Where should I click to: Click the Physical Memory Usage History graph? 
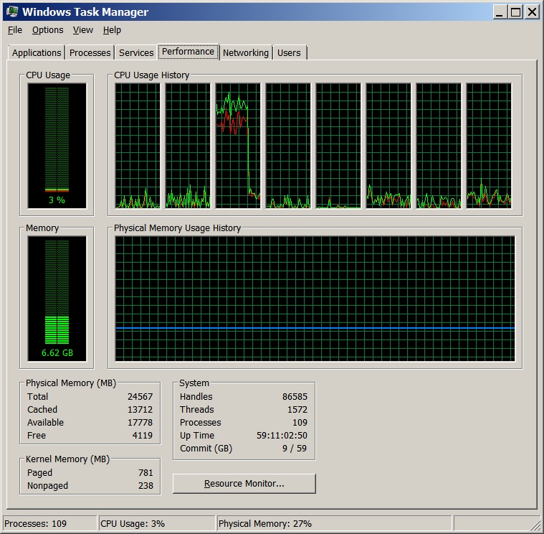tap(315, 299)
